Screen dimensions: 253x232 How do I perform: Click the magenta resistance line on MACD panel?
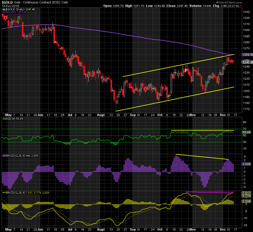point(210,192)
